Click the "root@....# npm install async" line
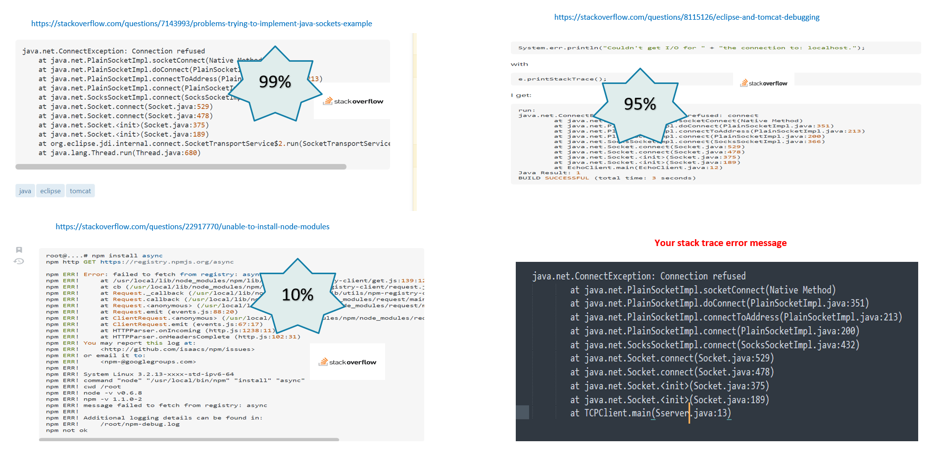This screenshot has height=458, width=937. click(x=104, y=256)
